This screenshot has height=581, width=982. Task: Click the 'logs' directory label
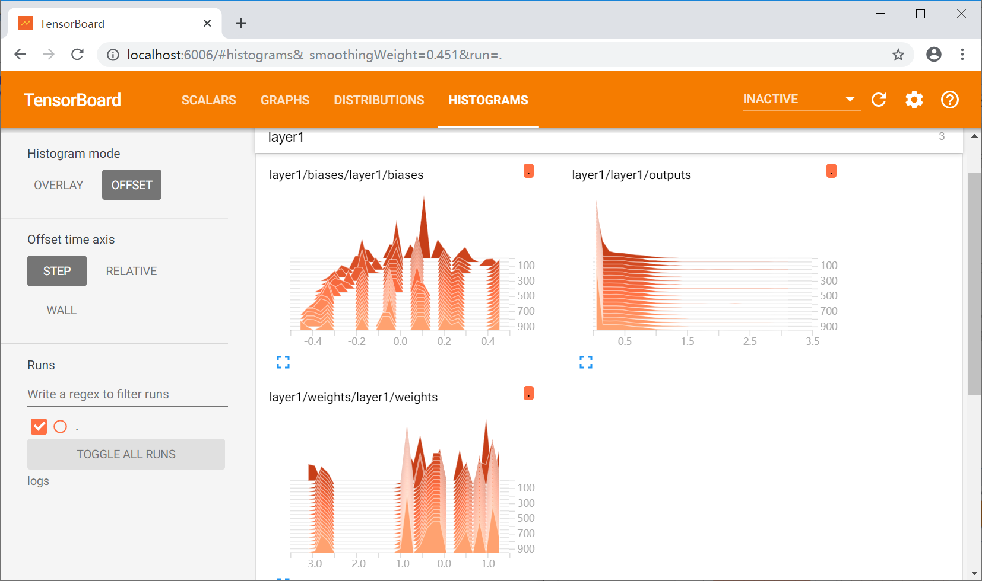coord(38,481)
